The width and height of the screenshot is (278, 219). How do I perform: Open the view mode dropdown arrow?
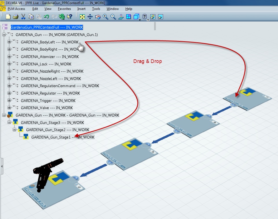pyautogui.click(x=148, y=20)
